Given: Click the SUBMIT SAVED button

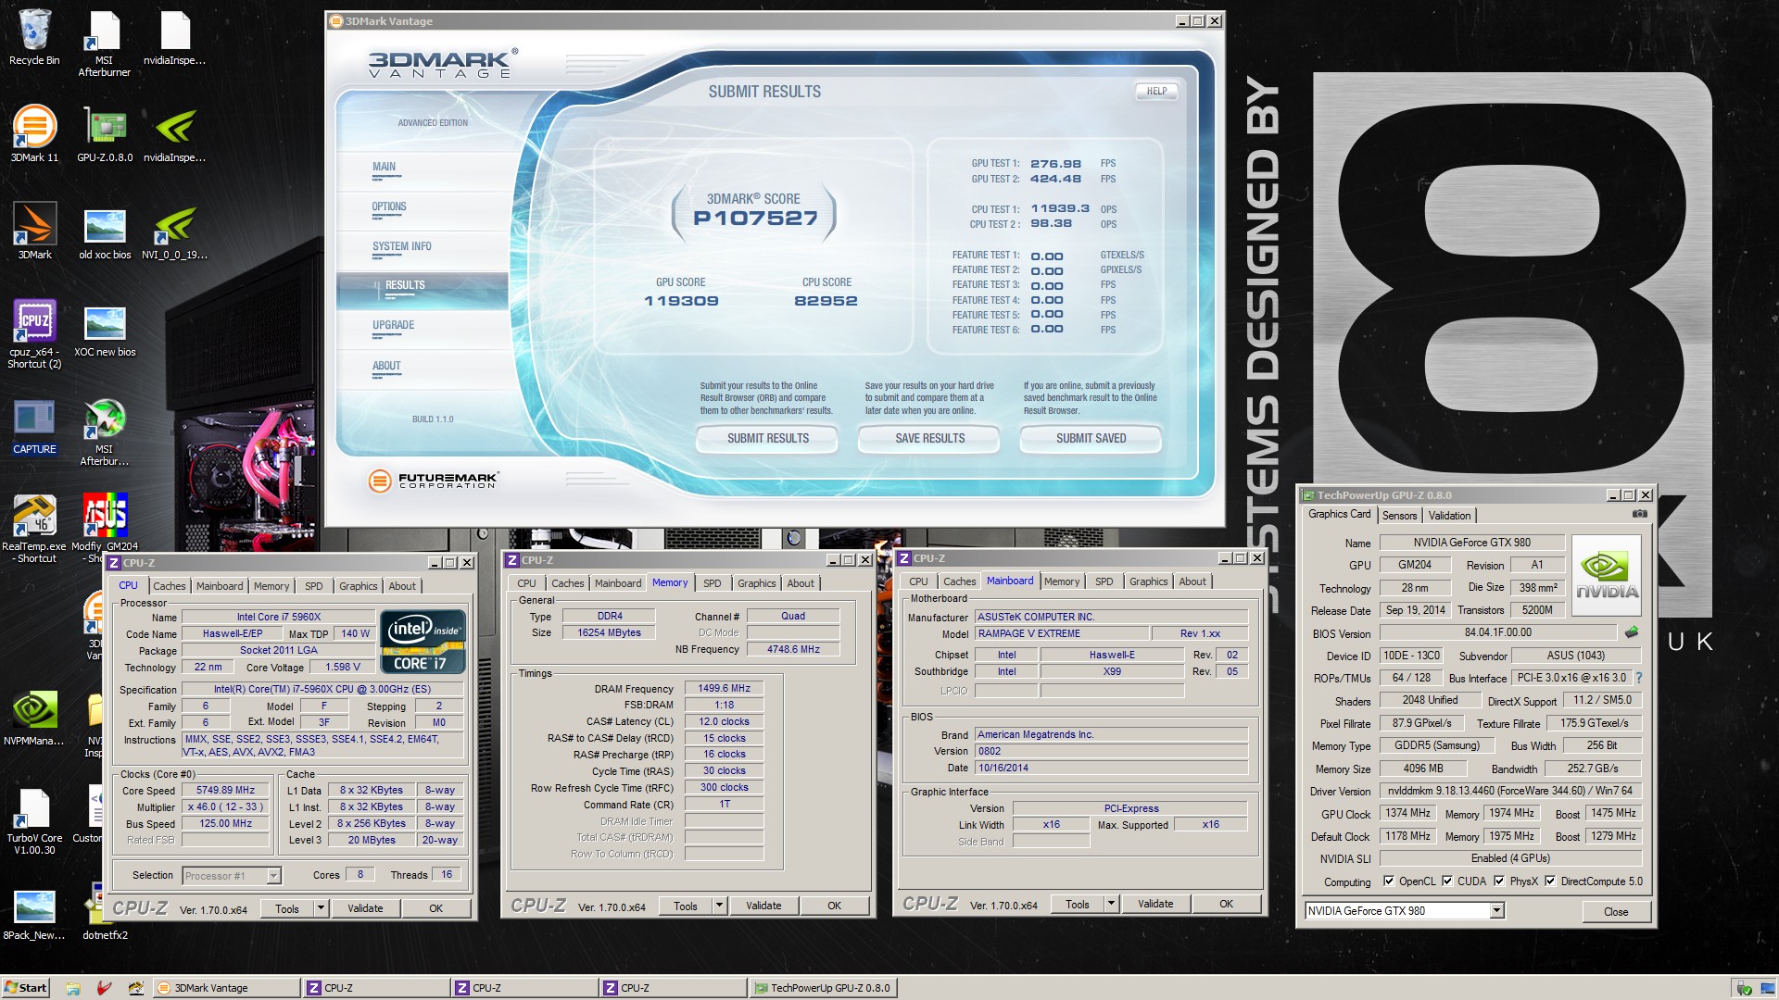Looking at the screenshot, I should tap(1091, 439).
